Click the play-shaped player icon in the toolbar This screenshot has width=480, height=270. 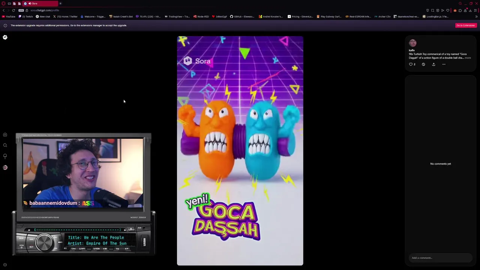tap(442, 10)
